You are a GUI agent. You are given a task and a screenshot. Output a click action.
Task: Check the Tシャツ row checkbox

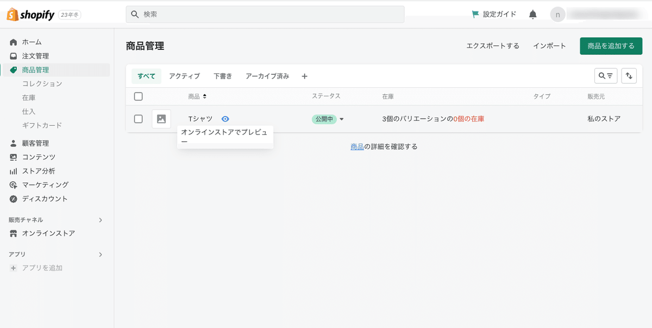pyautogui.click(x=139, y=119)
